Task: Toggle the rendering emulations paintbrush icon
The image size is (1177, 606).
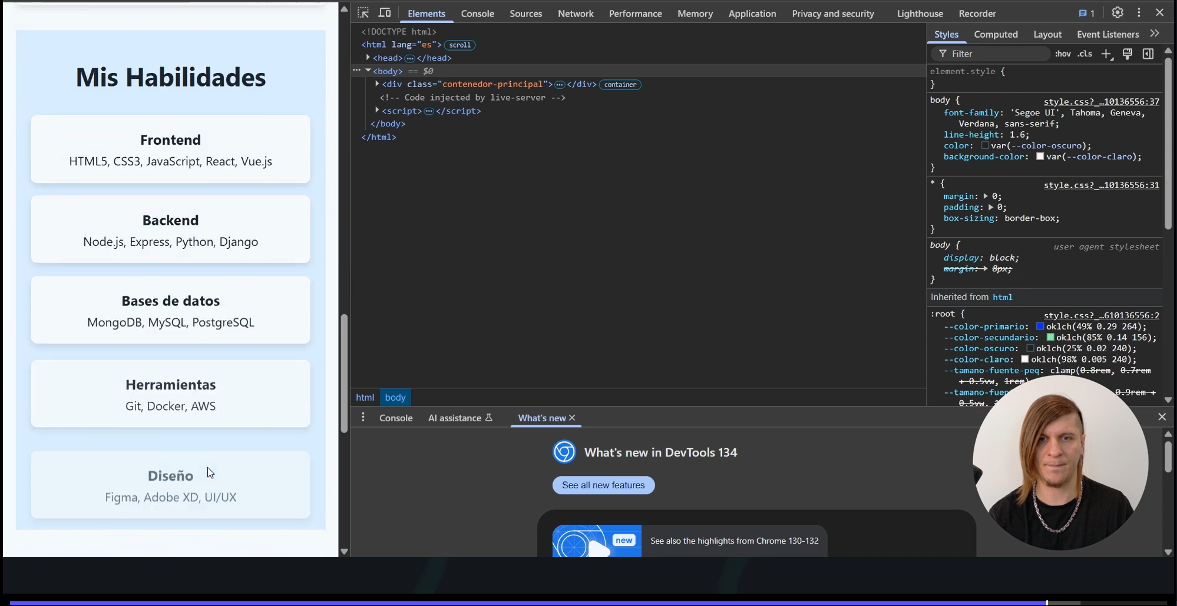Action: coord(1128,54)
